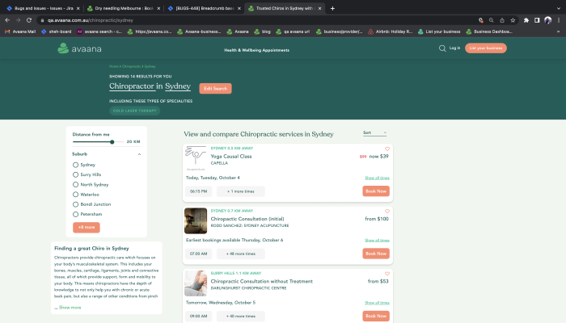Reload the page with refresh icon
This screenshot has width=566, height=323.
pyautogui.click(x=29, y=20)
